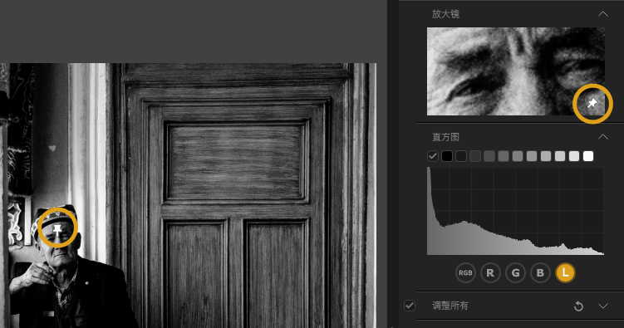Toggle the 调整所有 checkbox
624x328 pixels.
(x=410, y=306)
